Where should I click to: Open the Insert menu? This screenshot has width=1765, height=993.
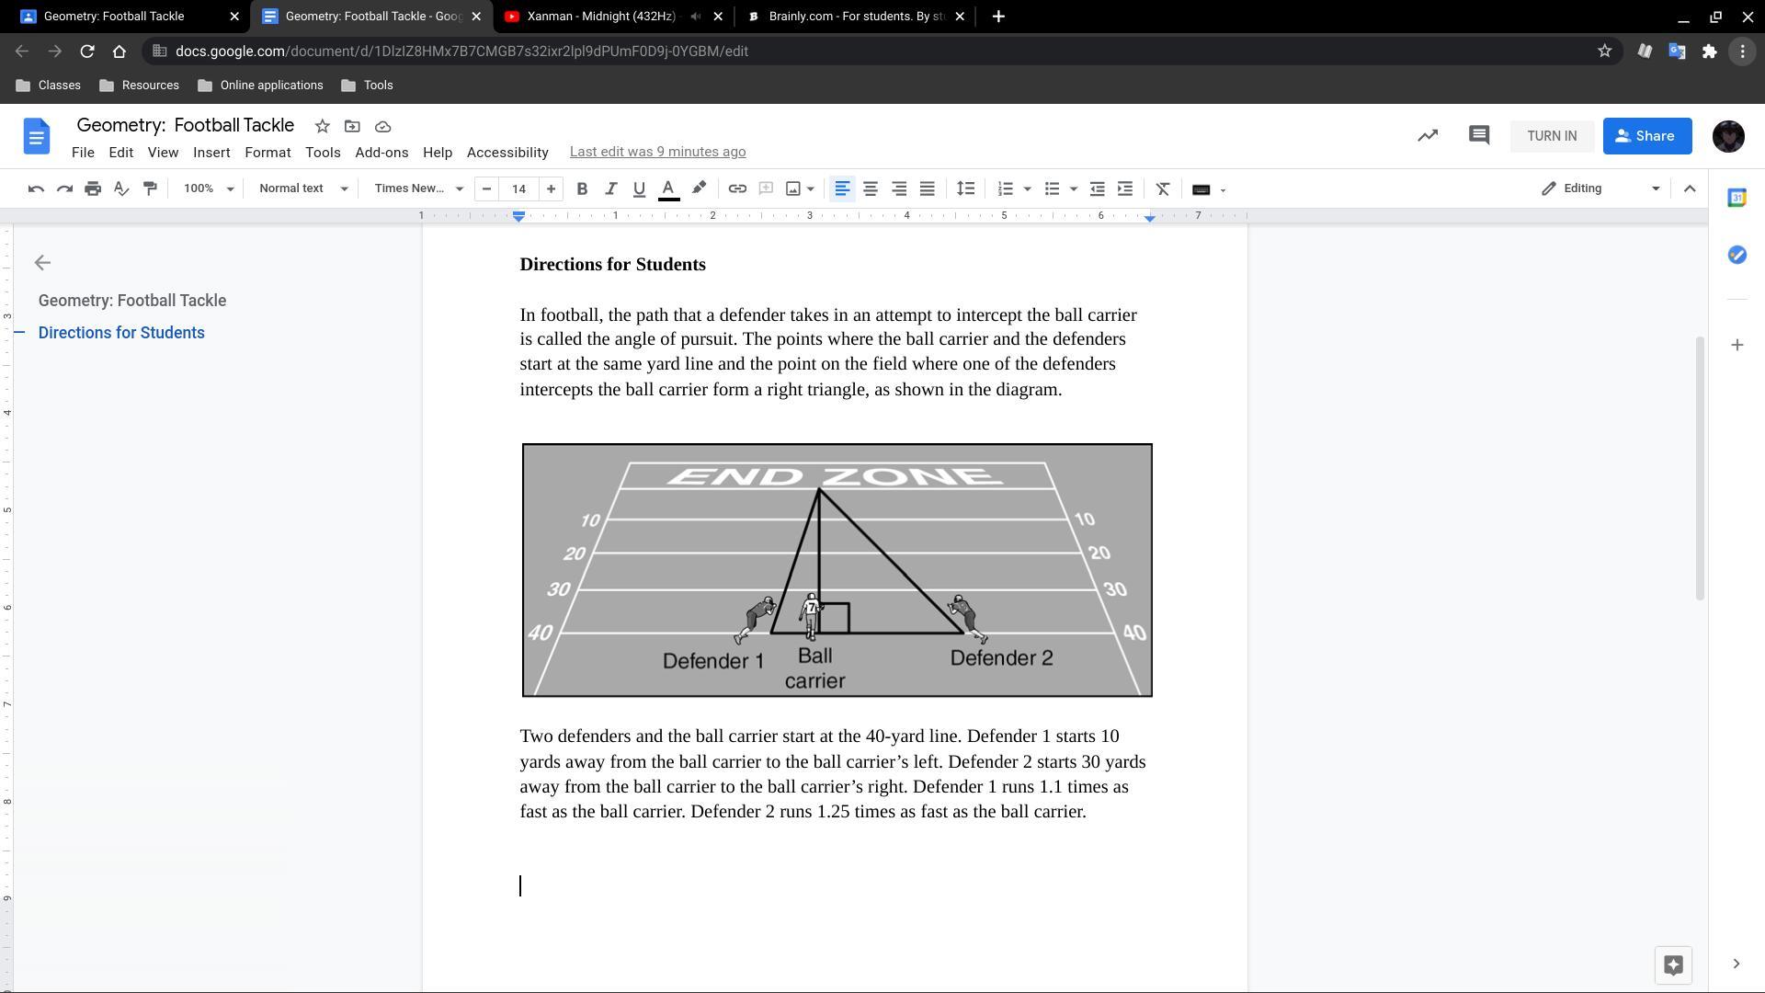211,153
